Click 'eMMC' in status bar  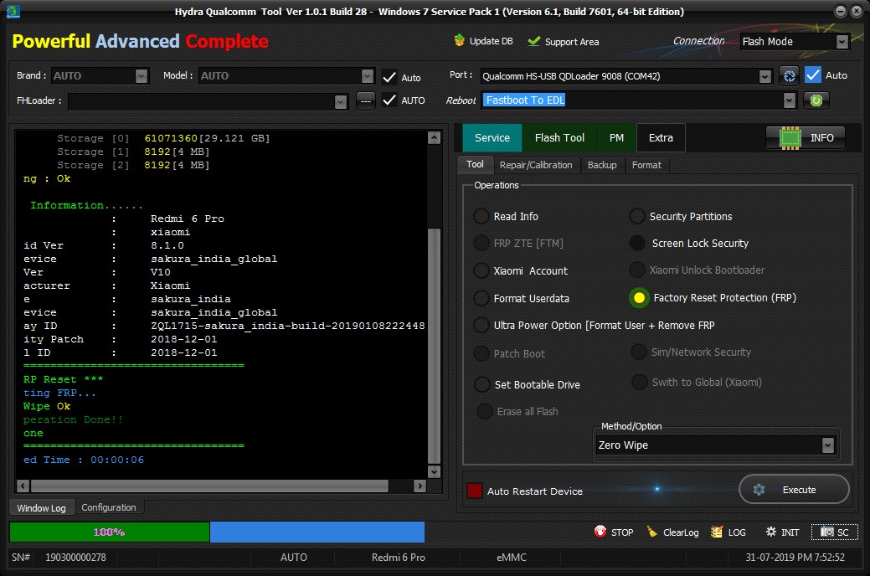(511, 557)
